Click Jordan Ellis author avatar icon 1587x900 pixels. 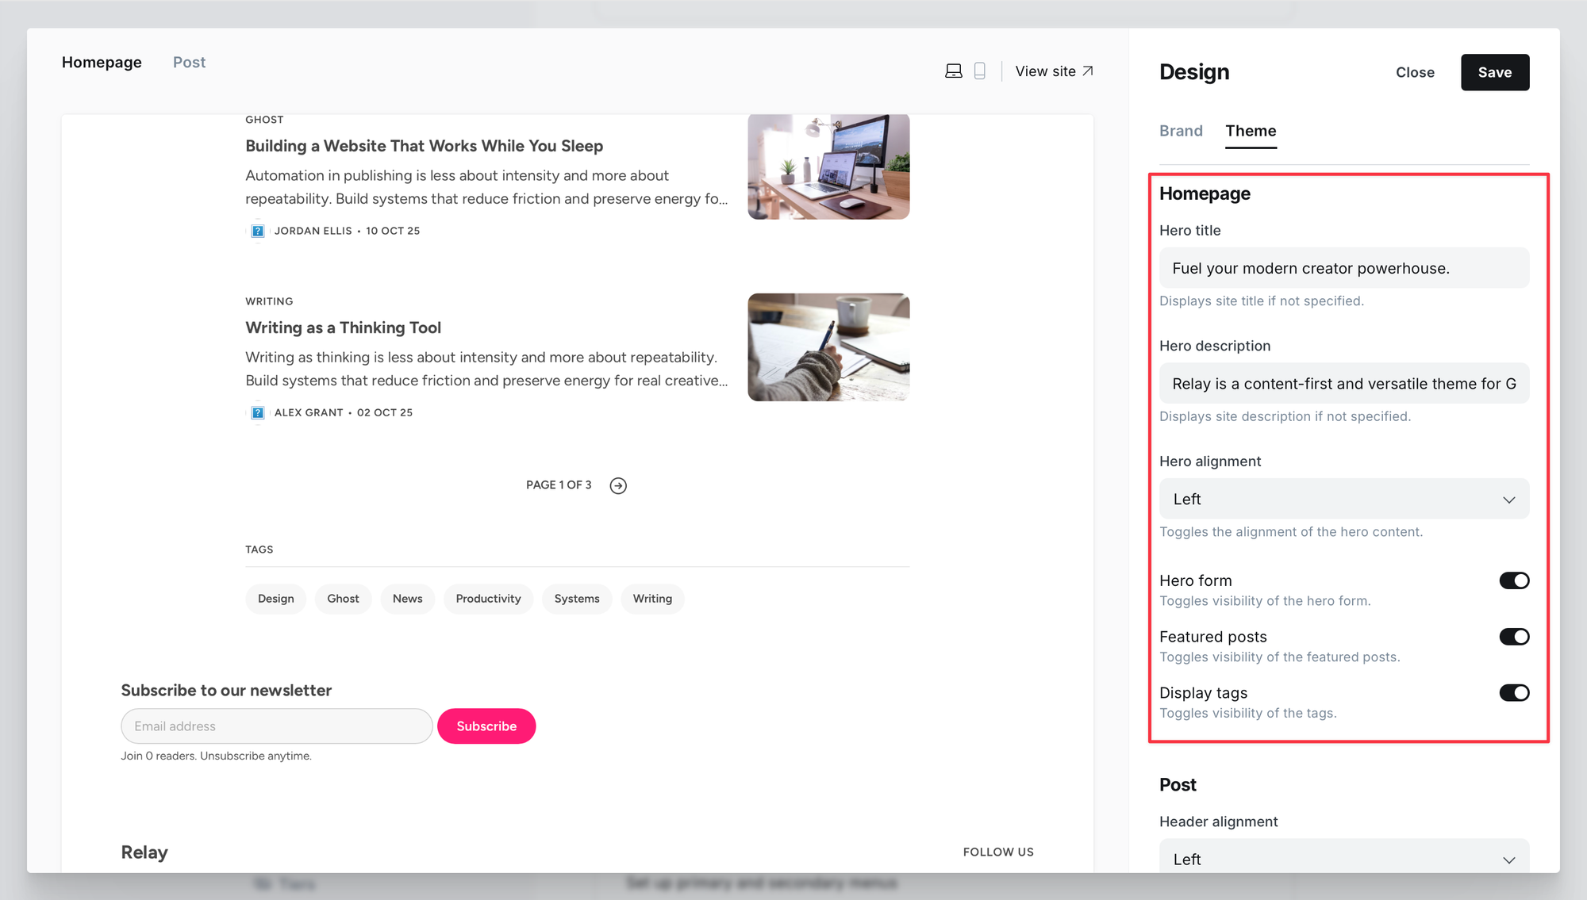point(257,231)
